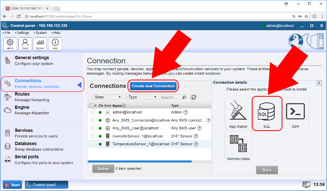Open the Type filter dropdown
Screen dimensions: 327x191
[x=141, y=97]
